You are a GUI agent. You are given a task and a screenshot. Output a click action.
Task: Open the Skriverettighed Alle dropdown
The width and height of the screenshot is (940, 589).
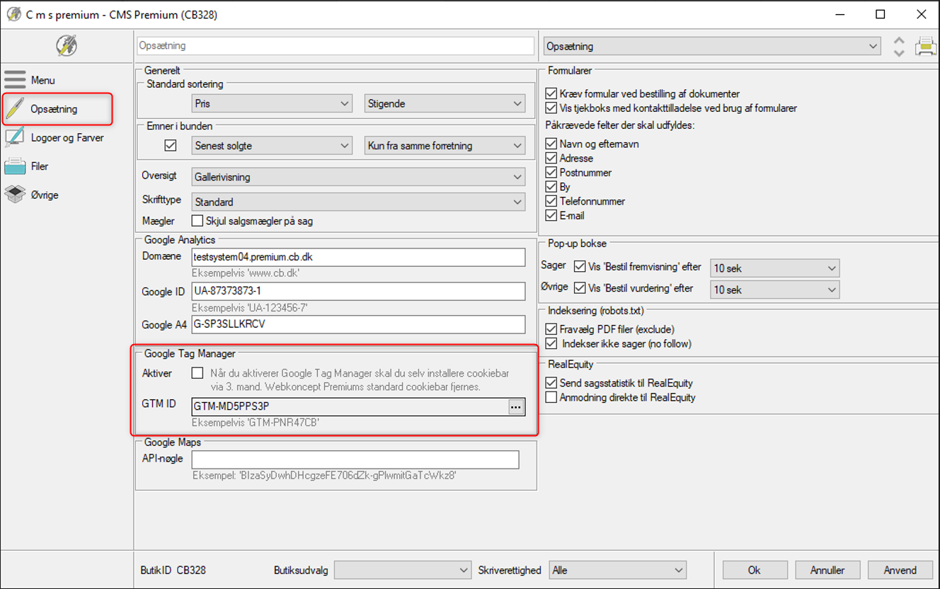(x=618, y=570)
